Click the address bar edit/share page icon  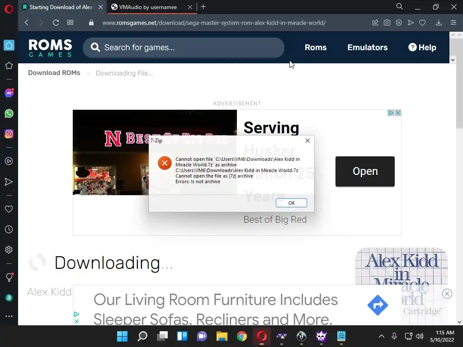[375, 23]
